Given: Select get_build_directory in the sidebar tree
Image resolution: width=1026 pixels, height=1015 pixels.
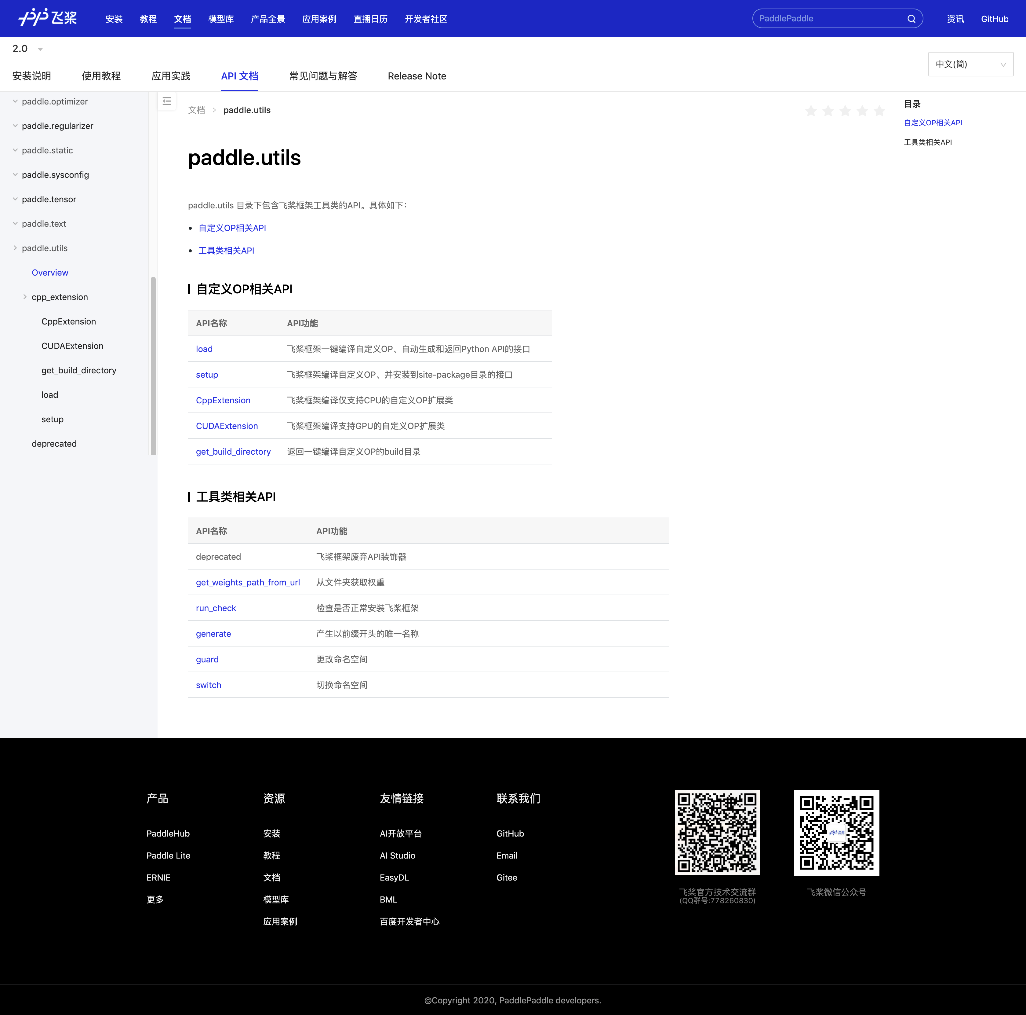Looking at the screenshot, I should click(78, 370).
